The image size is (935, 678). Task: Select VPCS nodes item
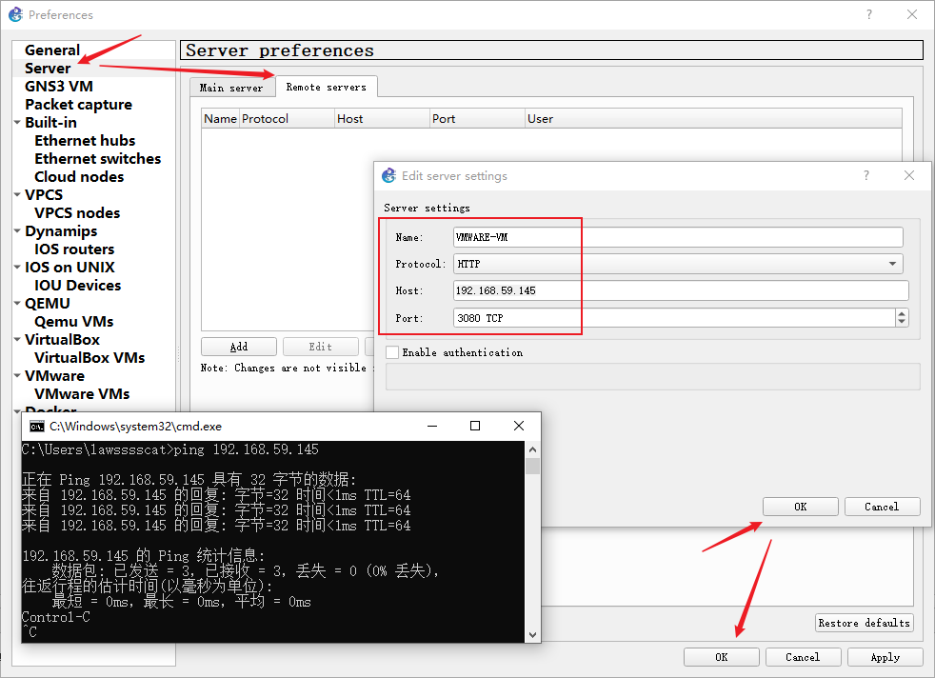tap(77, 213)
